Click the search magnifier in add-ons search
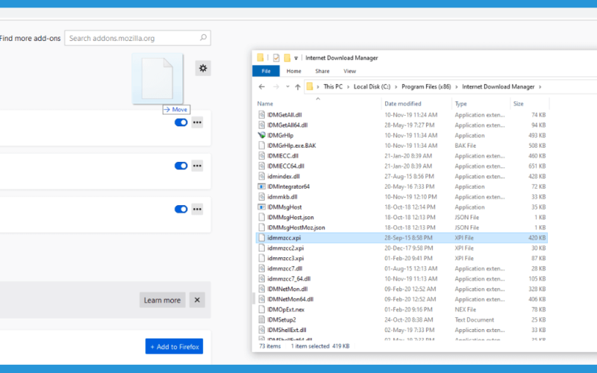 point(203,38)
